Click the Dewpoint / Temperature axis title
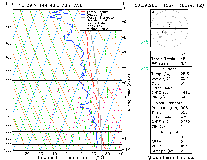207x160 pixels. click(x=71, y=158)
